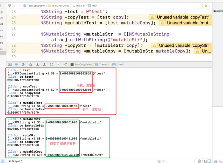
Task: Click the code [test mutableCopy] on line 25
Action: [x=129, y=23]
